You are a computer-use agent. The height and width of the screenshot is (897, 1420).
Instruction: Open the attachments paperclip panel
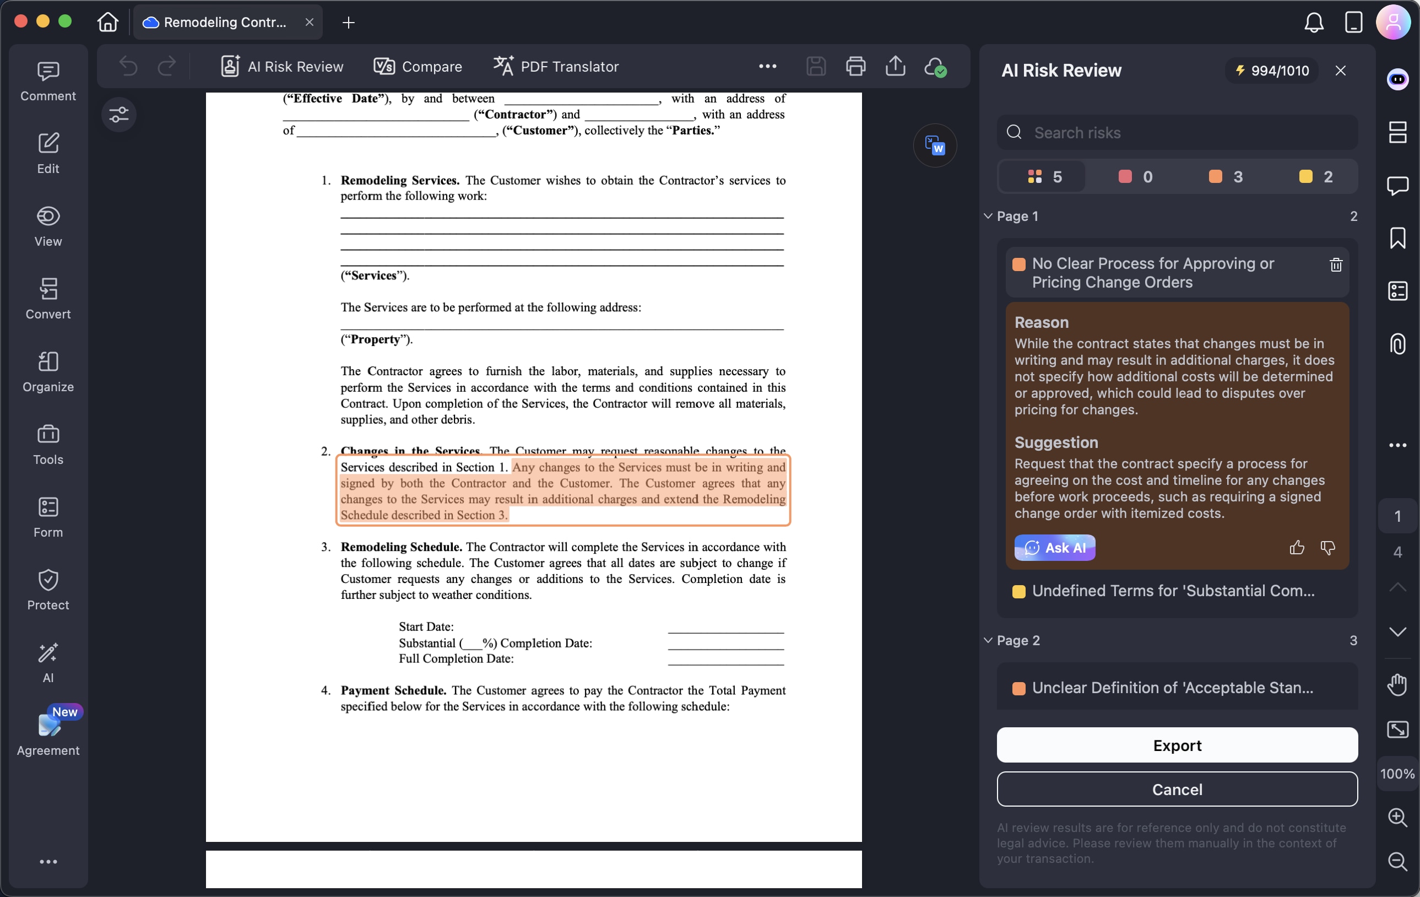1397,344
